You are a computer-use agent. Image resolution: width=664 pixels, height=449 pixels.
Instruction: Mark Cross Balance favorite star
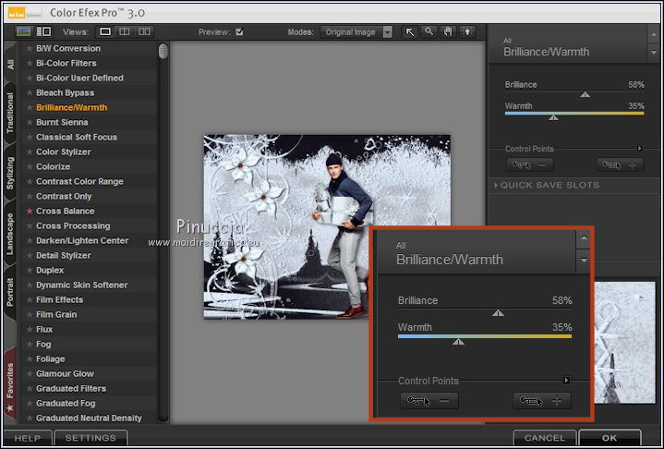point(30,212)
